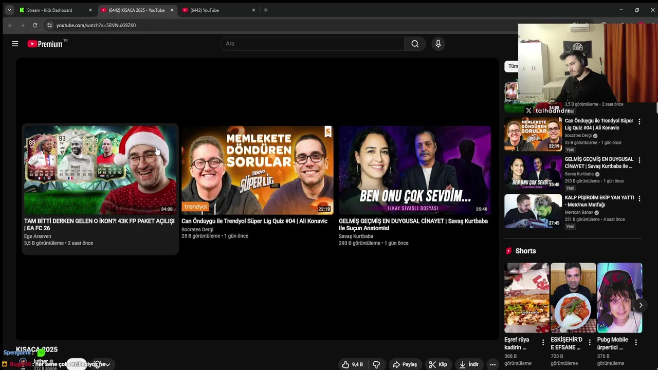Click the X talhaandrr overlay handle

click(x=547, y=110)
